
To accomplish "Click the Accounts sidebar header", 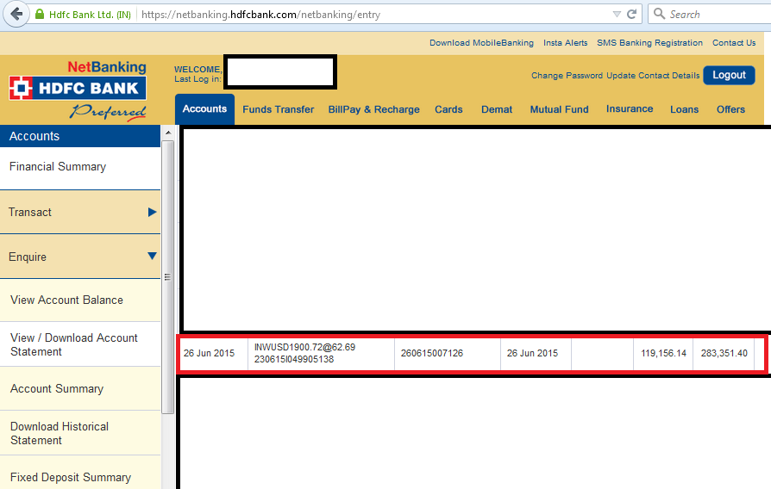I will coord(80,136).
